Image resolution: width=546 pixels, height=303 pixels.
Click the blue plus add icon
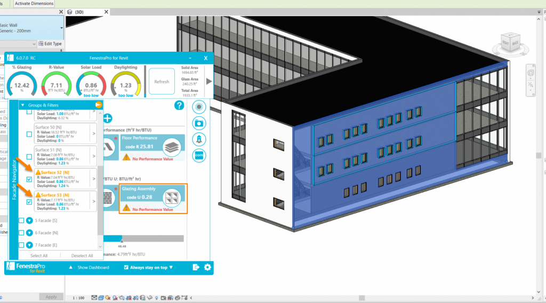[x=107, y=118]
